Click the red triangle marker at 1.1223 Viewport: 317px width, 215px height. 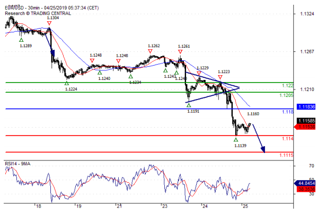(x=221, y=77)
